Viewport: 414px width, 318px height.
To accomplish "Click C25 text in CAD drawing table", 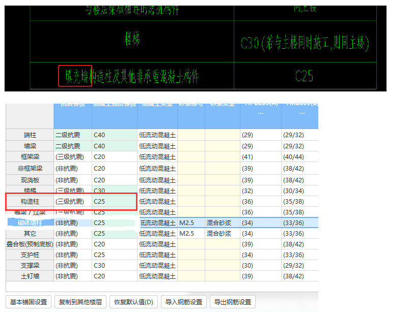I will coord(304,76).
